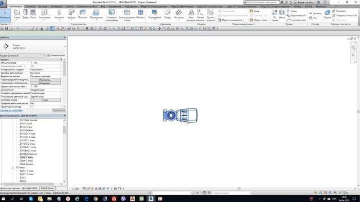Switch to the Системы ribbon tab

click(30, 7)
